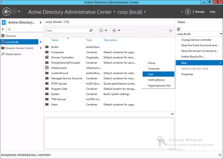This screenshot has height=159, width=223.
Task: Collapse the corp (local) tasks section
Action: (x=220, y=34)
